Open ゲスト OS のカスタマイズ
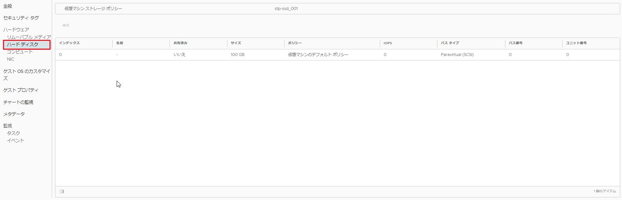This screenshot has height=200, width=622. click(27, 75)
